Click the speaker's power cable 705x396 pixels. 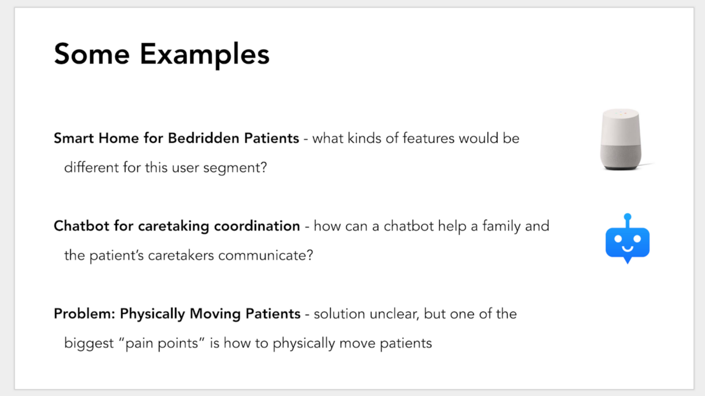click(x=647, y=164)
